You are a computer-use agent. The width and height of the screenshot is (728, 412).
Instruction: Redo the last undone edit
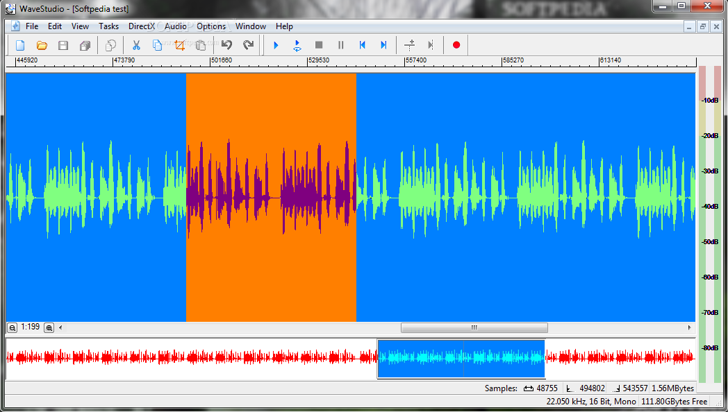pos(249,45)
